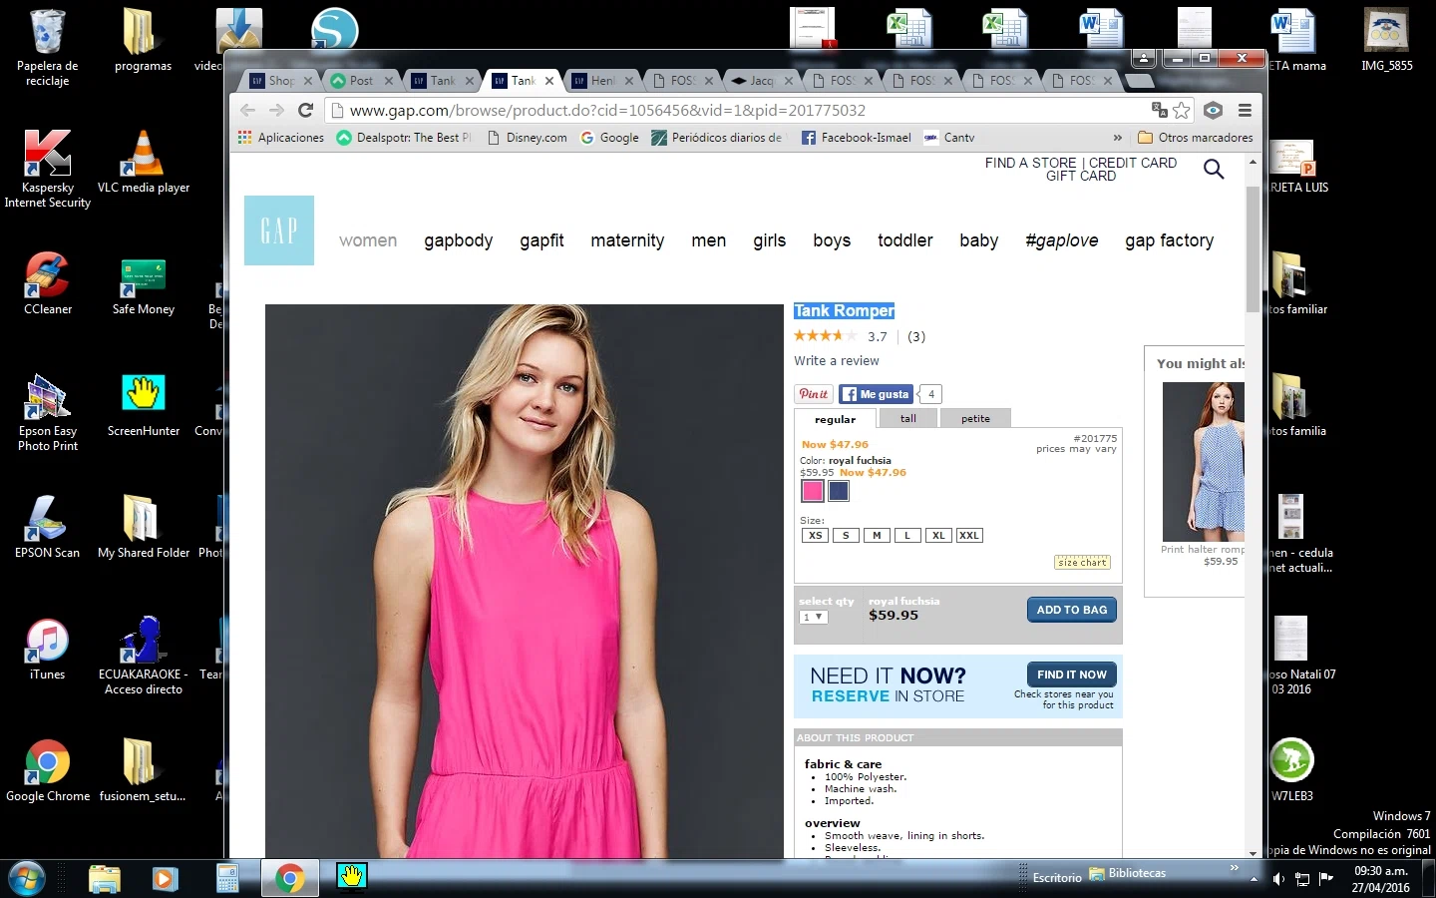Select size XXL option
The image size is (1436, 898).
(969, 536)
